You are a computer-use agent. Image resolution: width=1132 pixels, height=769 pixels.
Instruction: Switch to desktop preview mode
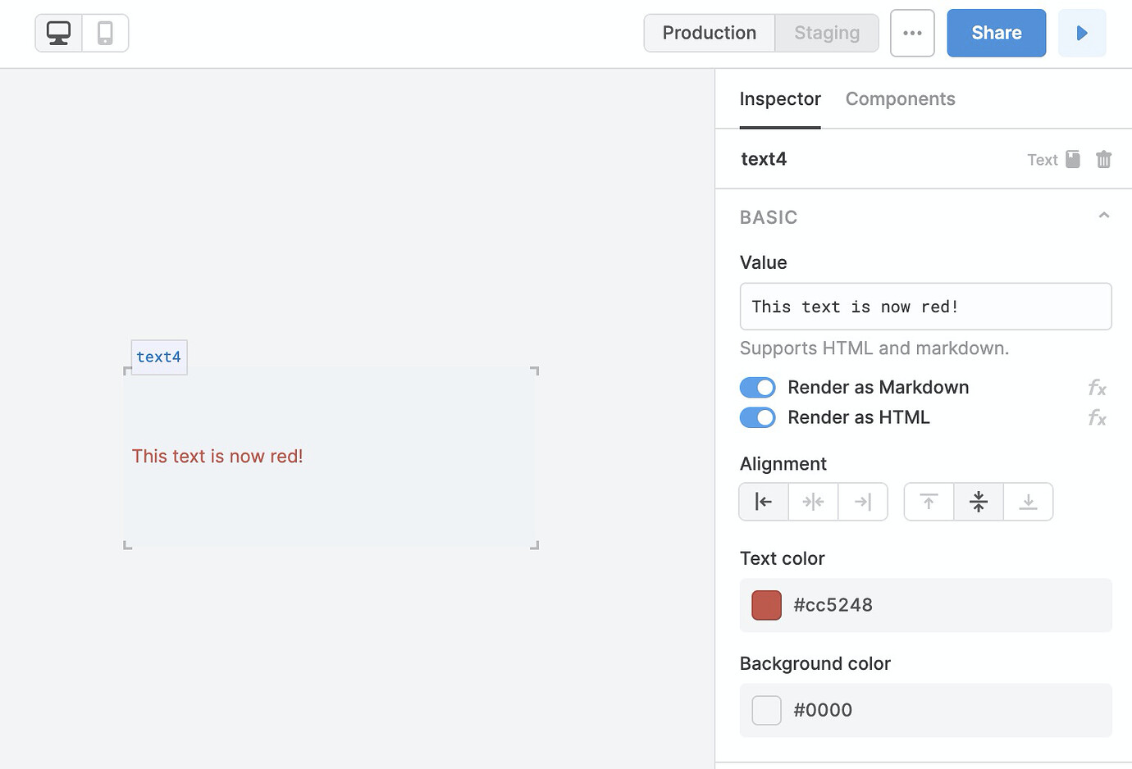click(57, 33)
